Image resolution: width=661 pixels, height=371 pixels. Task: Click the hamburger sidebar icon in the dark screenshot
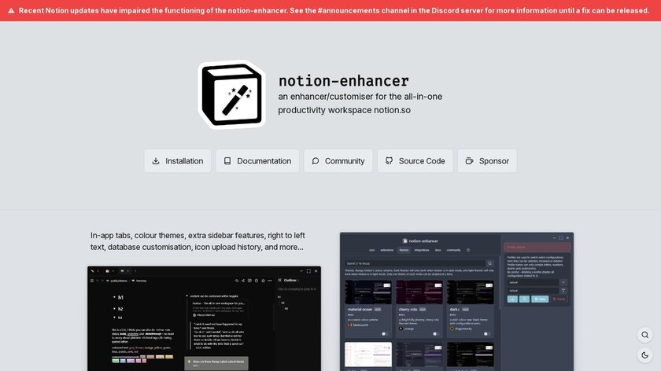pyautogui.click(x=92, y=281)
